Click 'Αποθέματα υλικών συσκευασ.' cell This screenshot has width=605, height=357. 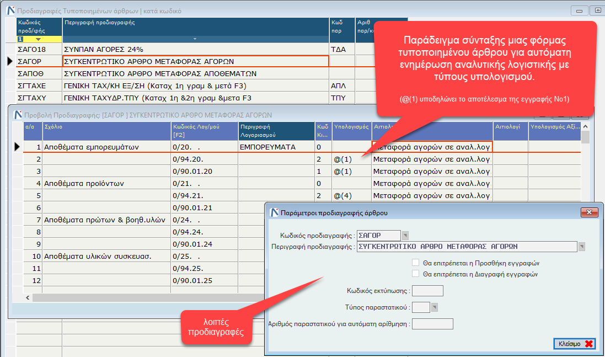click(106, 256)
